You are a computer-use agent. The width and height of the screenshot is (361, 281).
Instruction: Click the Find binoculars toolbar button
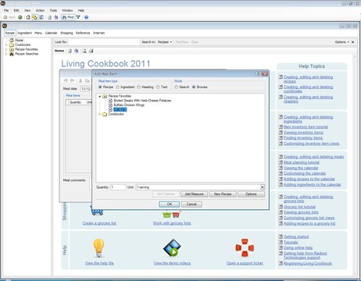[68, 17]
